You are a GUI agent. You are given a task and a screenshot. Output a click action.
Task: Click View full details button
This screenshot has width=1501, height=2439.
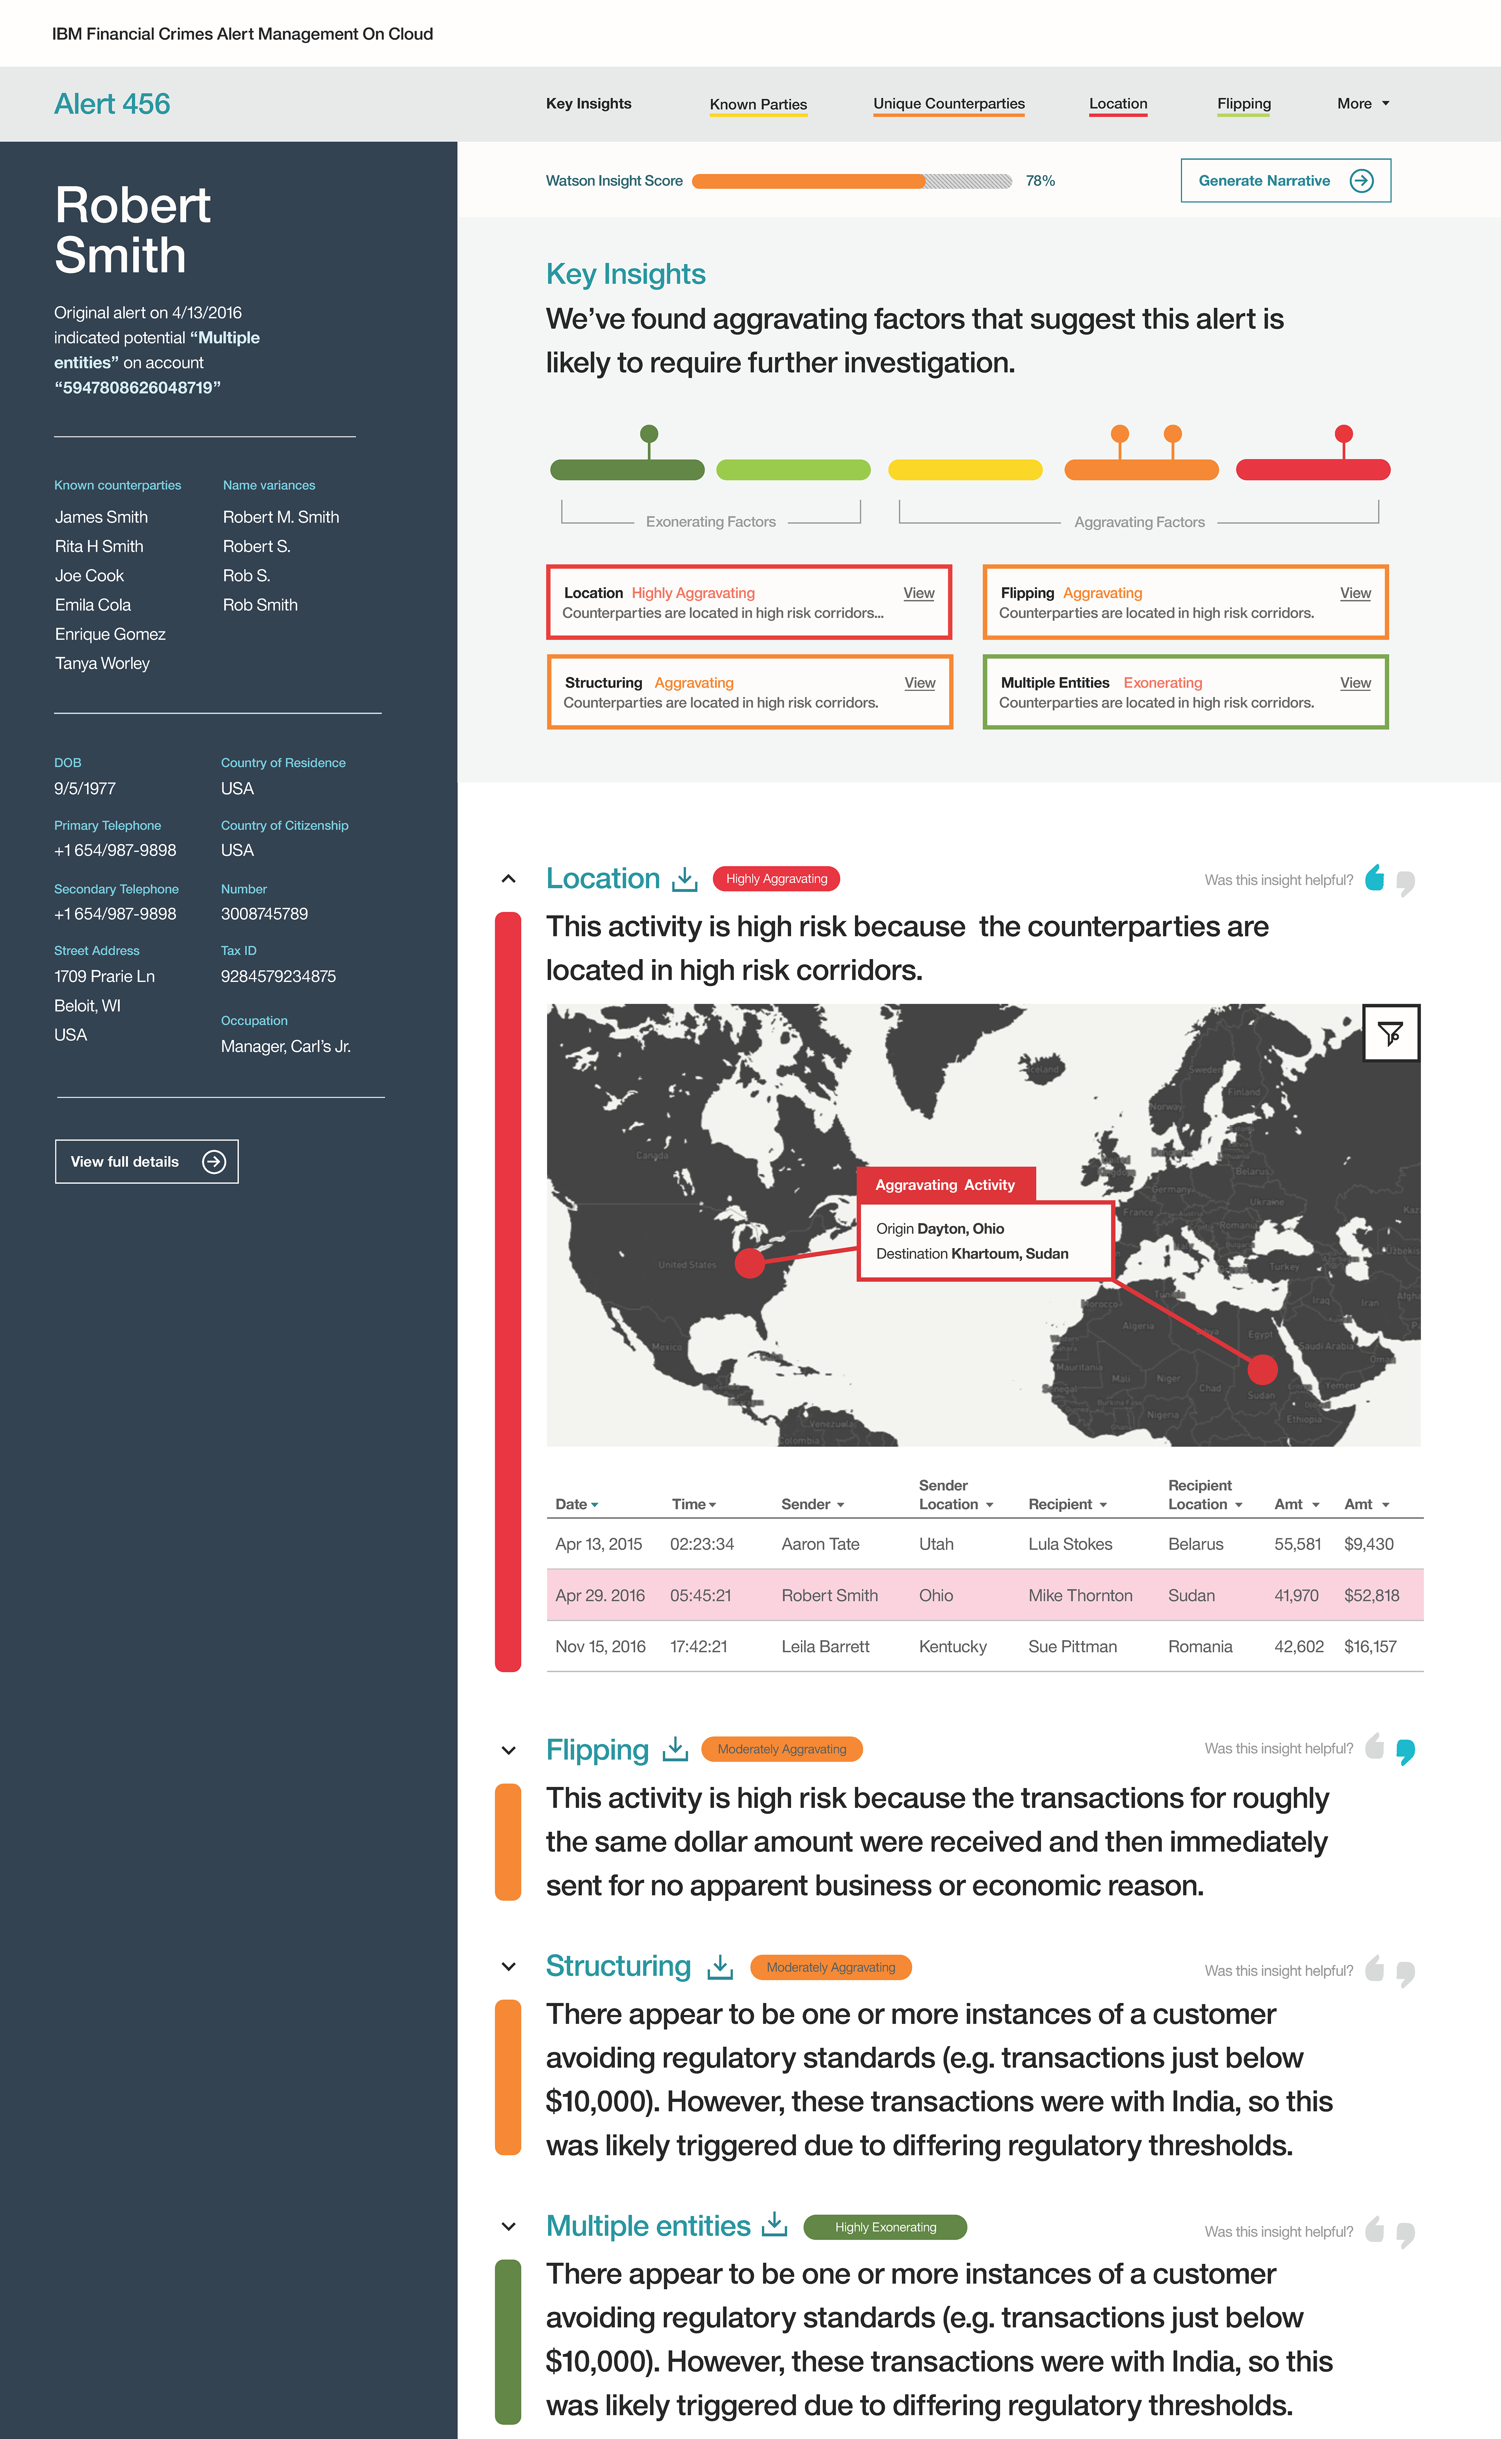147,1161
